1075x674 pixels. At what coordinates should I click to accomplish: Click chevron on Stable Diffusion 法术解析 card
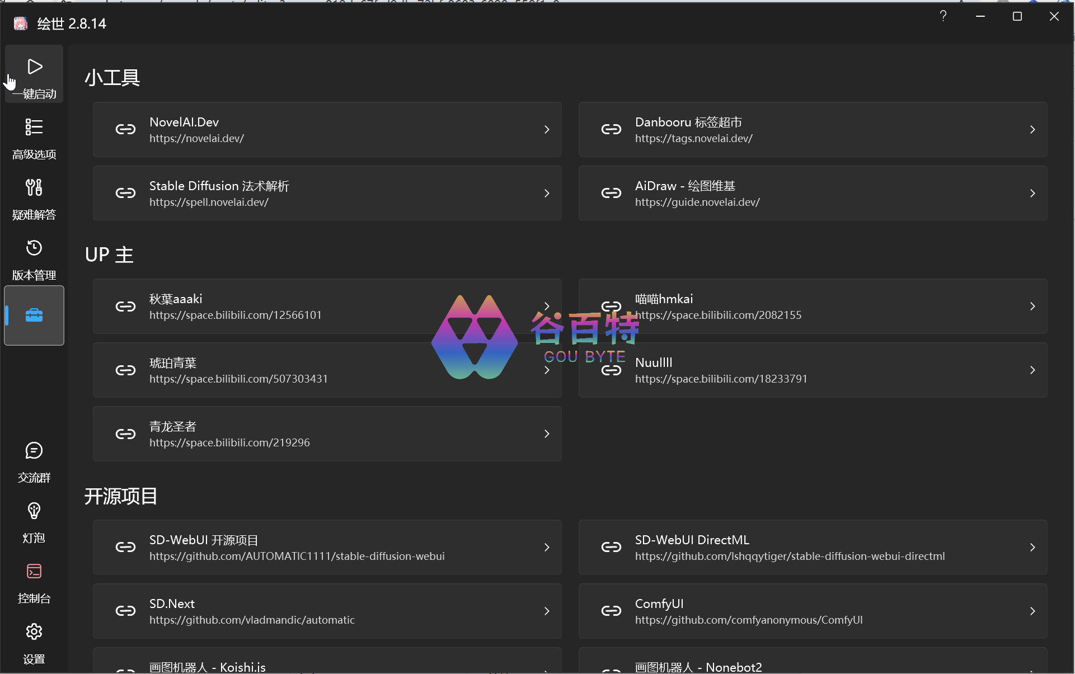tap(547, 194)
